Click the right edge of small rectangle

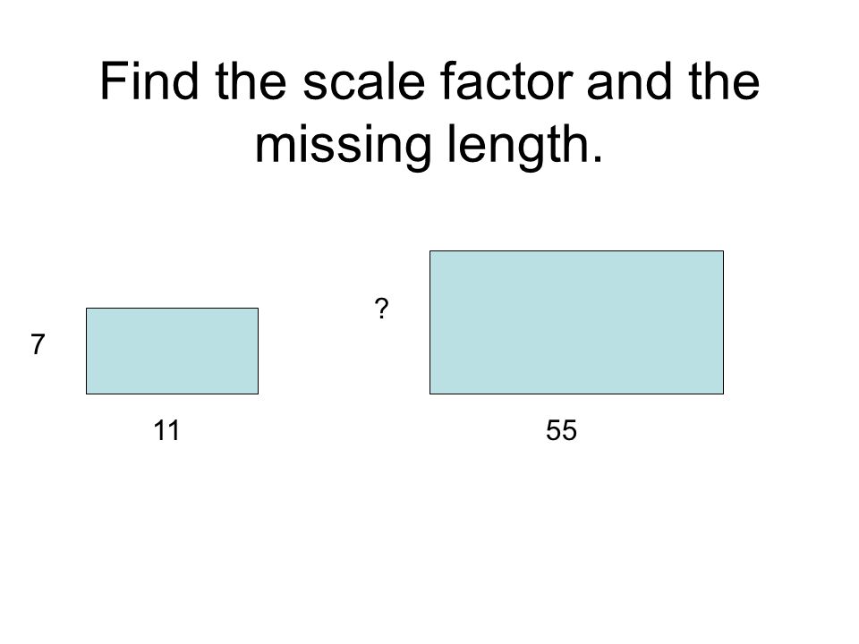click(x=258, y=351)
